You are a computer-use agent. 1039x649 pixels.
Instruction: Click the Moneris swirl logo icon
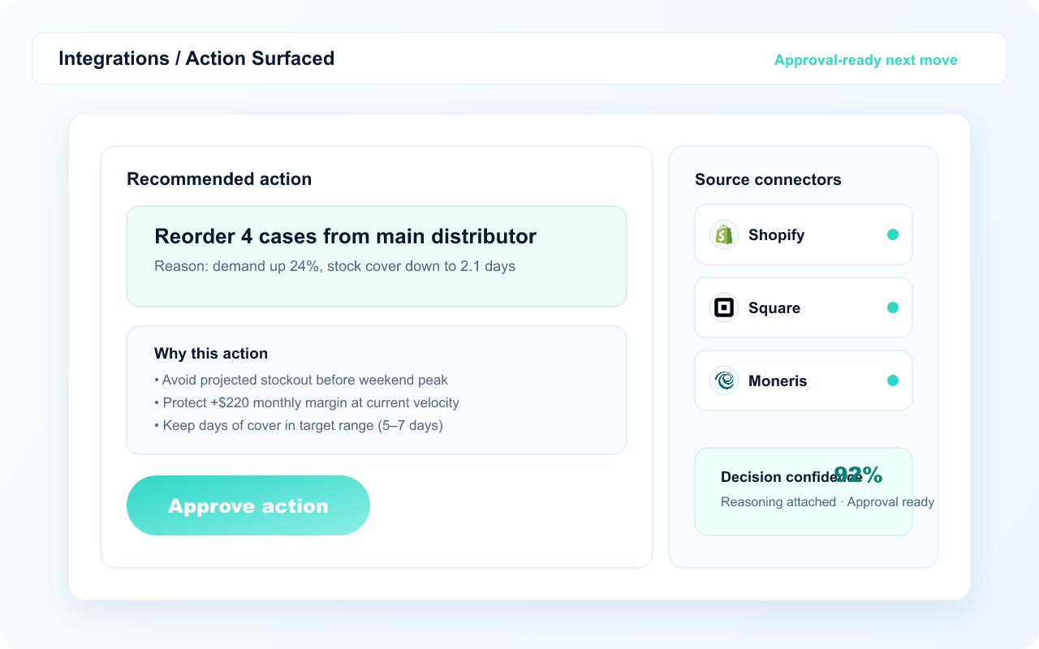tap(723, 380)
